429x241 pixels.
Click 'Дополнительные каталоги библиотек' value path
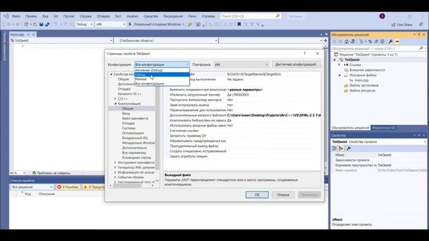[274, 115]
